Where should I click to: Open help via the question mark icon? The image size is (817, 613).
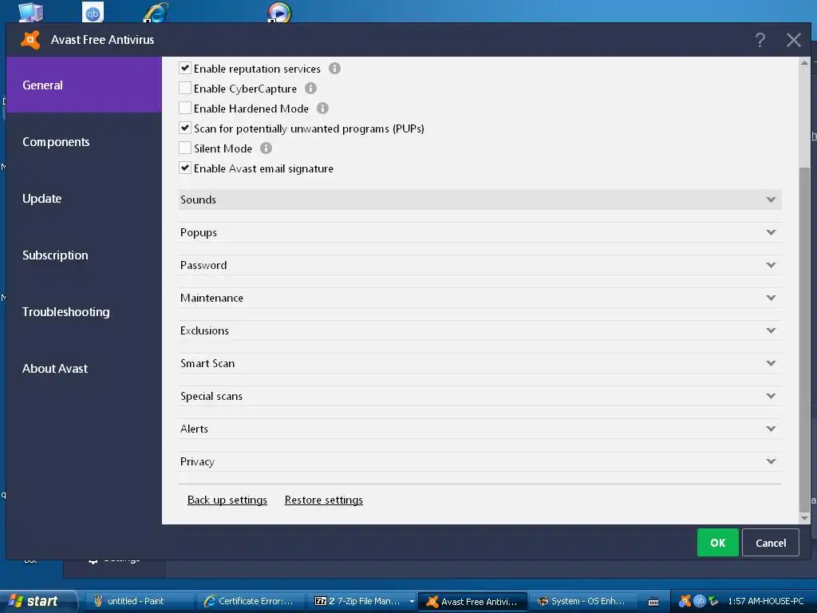pos(760,40)
